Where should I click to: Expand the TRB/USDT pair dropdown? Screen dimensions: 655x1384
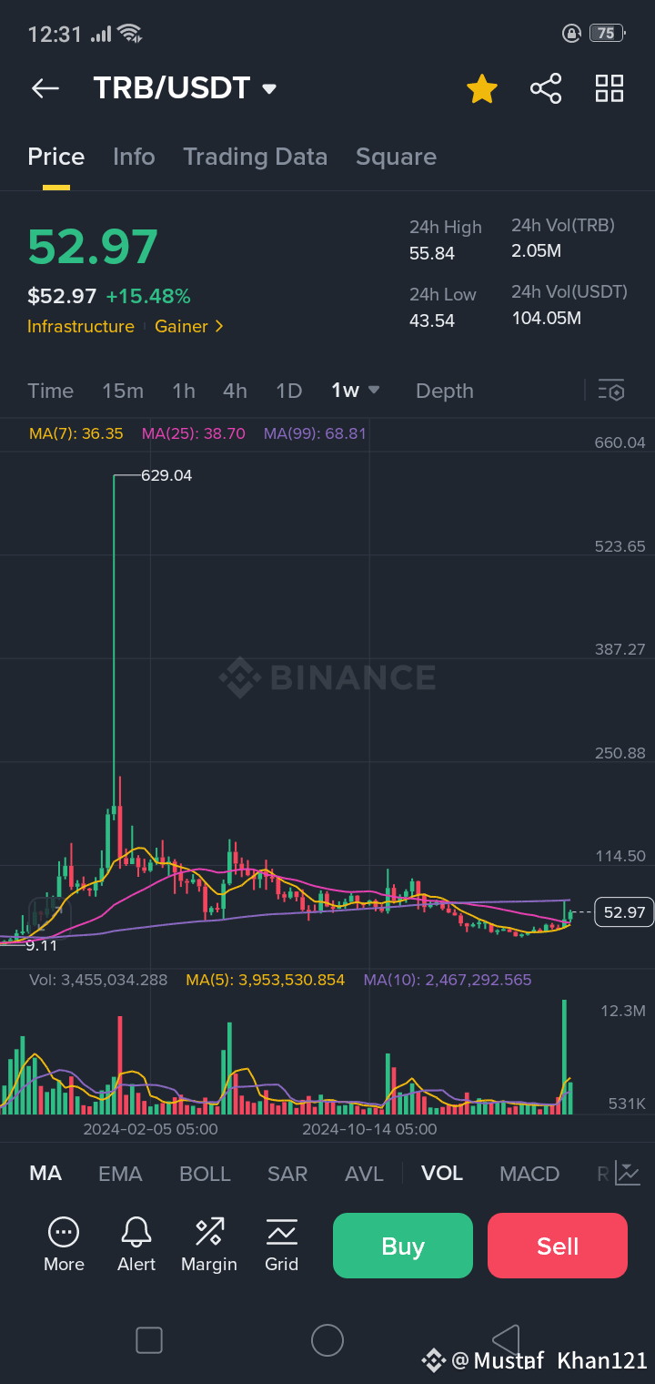268,89
